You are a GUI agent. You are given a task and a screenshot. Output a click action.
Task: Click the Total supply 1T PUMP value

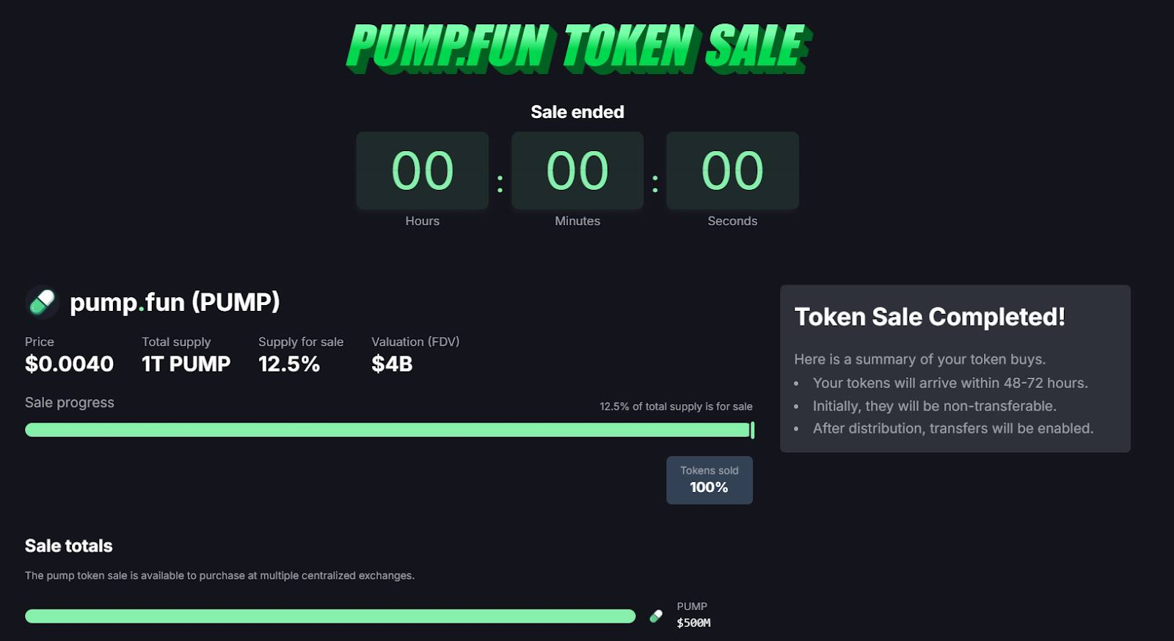186,364
